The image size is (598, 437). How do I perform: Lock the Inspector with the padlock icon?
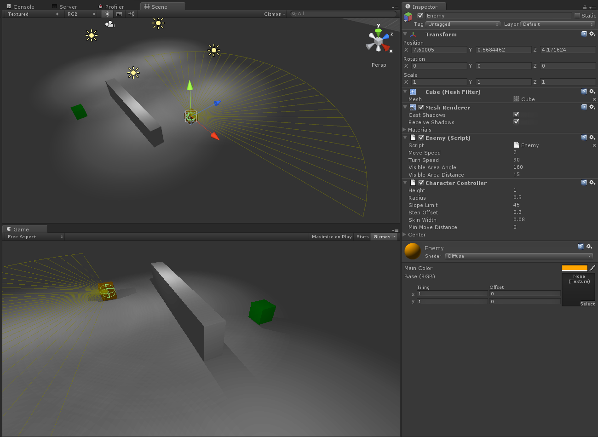pos(585,7)
